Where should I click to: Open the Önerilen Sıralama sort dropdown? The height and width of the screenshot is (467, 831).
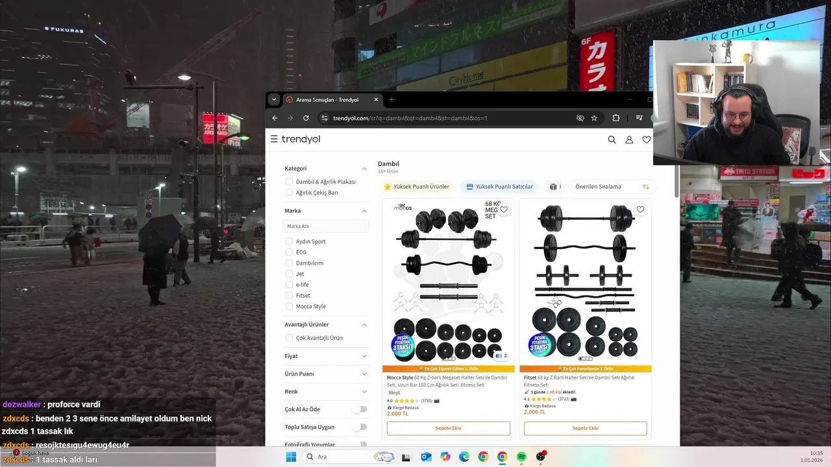[612, 187]
